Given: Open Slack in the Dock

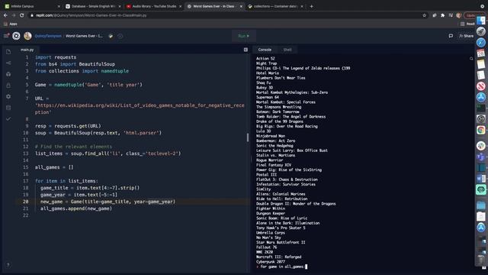Looking at the screenshot, I should click(x=481, y=146).
